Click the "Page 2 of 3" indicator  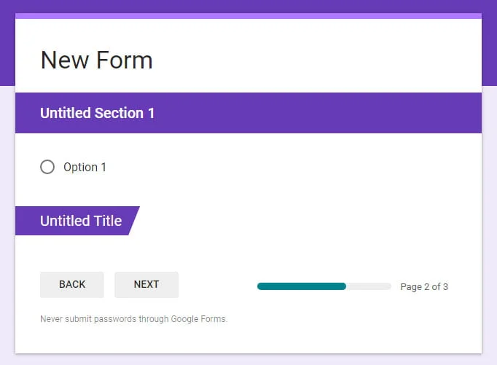pos(424,287)
